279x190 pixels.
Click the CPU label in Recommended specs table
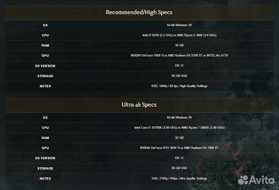[45, 35]
